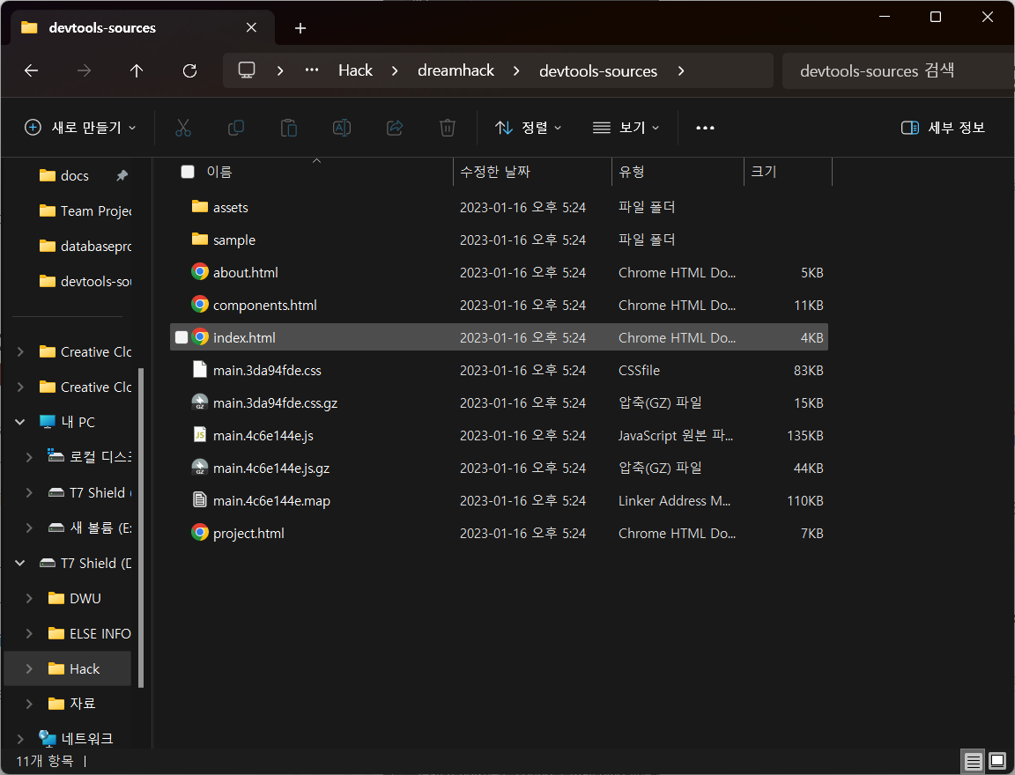
Task: Click the Paste clipboard icon
Action: (289, 128)
